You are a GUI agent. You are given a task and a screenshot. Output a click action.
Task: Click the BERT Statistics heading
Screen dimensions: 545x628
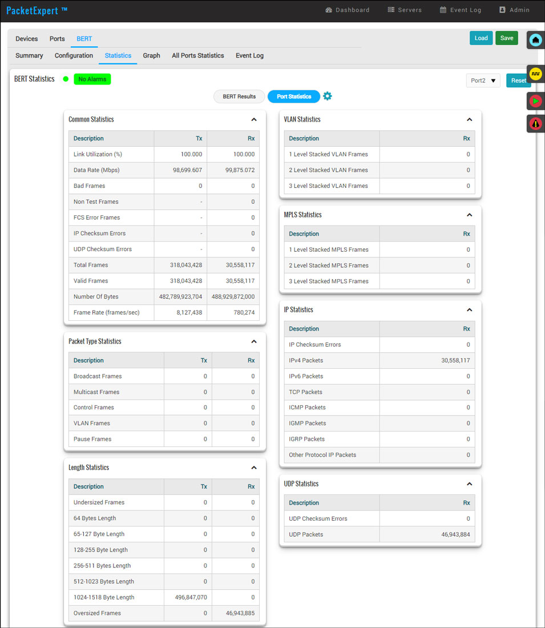(x=34, y=79)
